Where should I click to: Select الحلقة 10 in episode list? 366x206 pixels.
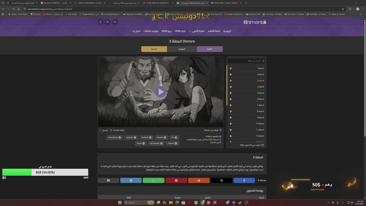(x=247, y=124)
